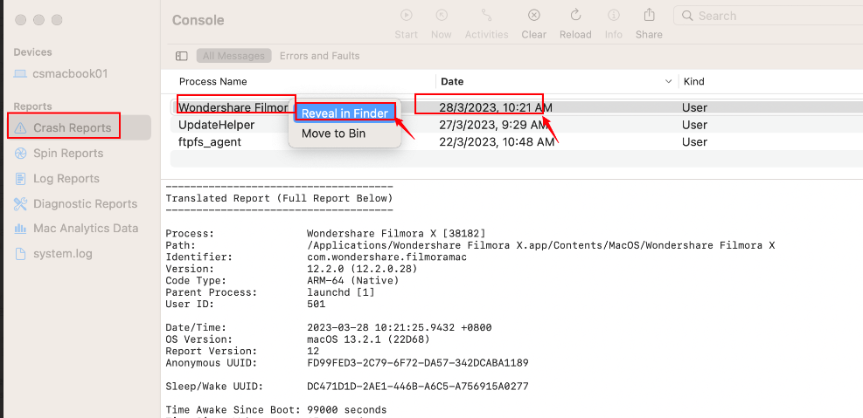
Task: Select Log Reports in sidebar
Action: click(x=66, y=178)
